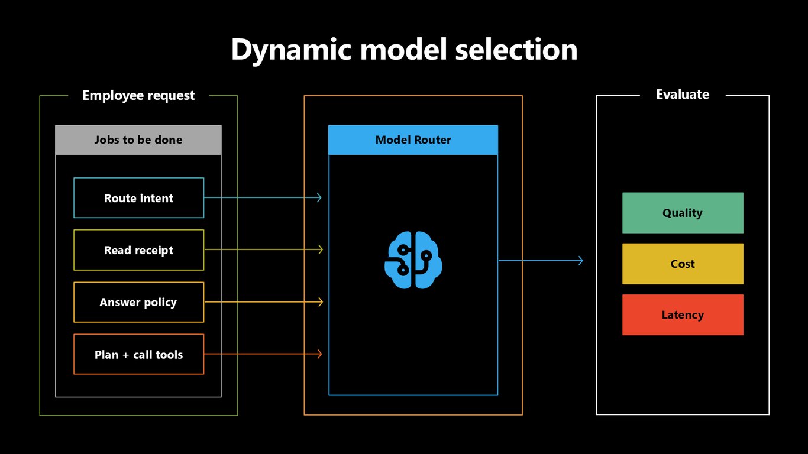The width and height of the screenshot is (808, 454).
Task: Click the yellow arrowhead from Read receipt
Action: (x=319, y=249)
